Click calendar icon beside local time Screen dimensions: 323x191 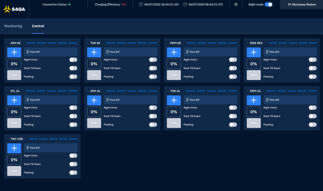point(141,4)
